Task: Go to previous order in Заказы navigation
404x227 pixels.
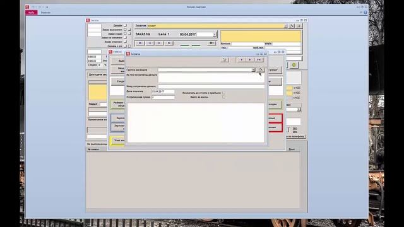Action: [x=150, y=43]
